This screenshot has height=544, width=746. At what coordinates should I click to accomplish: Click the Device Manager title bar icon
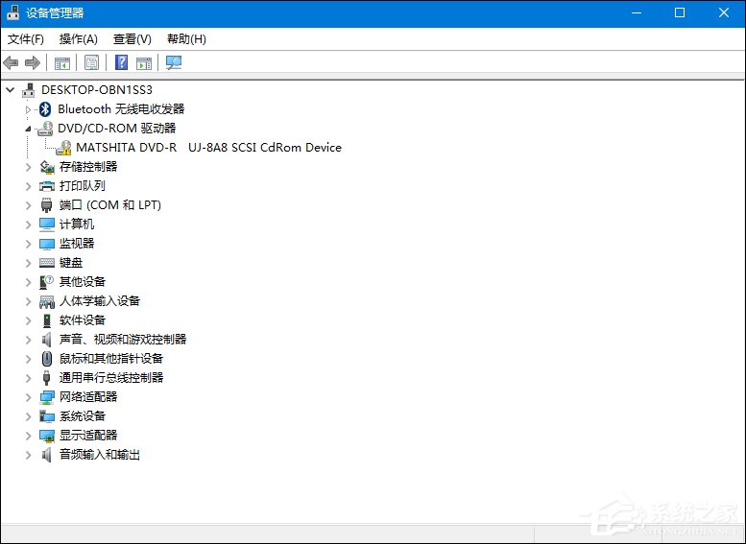tap(12, 12)
